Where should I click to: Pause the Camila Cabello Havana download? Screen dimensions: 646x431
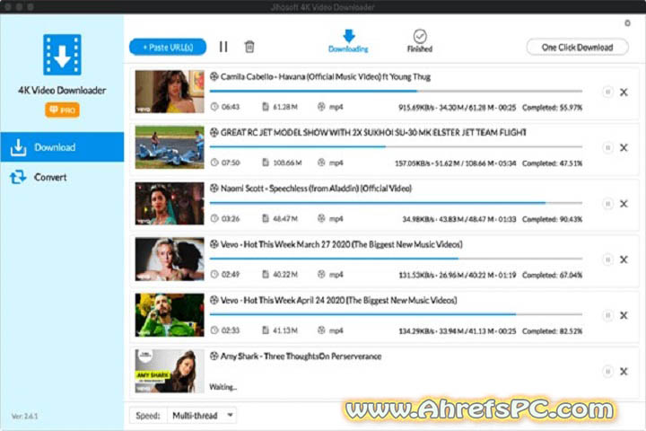point(607,92)
